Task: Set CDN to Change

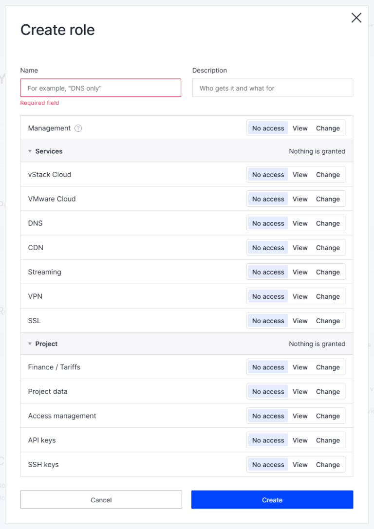Action: coord(328,248)
